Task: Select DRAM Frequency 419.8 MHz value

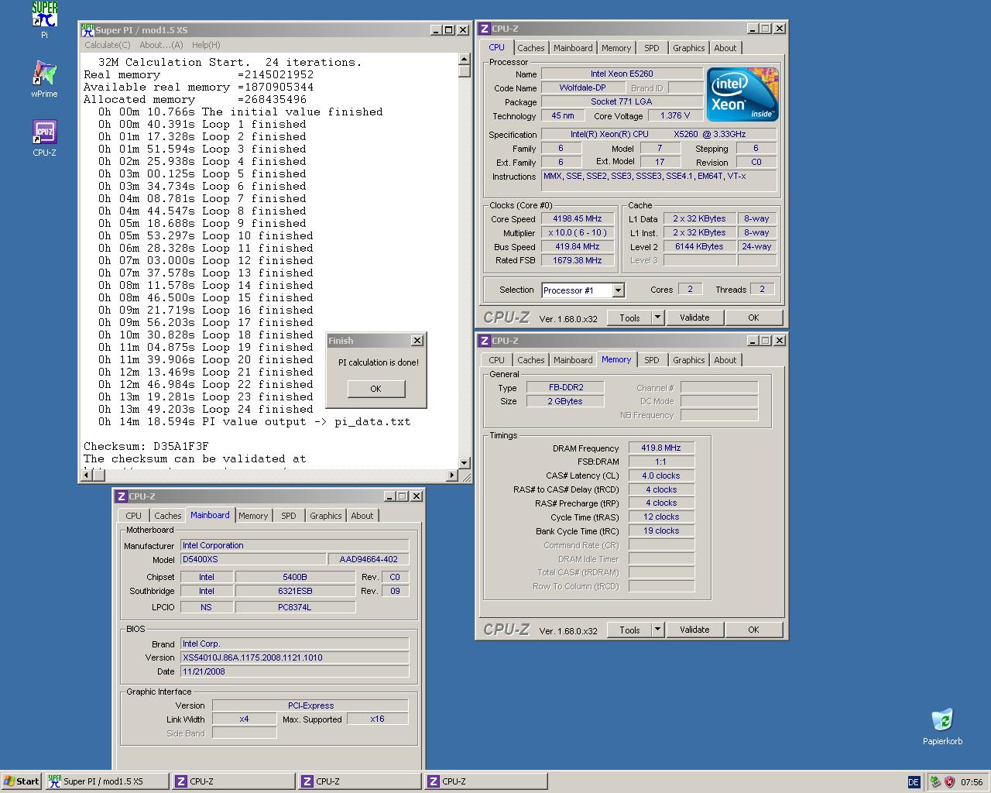Action: [x=661, y=448]
